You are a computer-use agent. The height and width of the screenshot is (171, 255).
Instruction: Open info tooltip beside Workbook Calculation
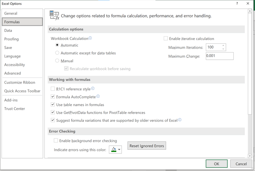tap(90, 38)
